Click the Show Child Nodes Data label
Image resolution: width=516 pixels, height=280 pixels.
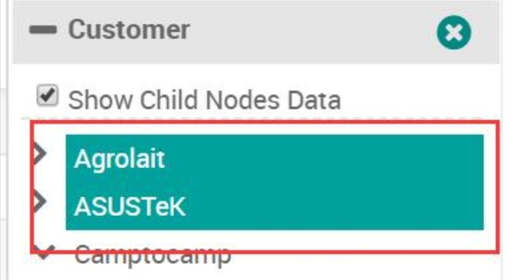[x=204, y=100]
